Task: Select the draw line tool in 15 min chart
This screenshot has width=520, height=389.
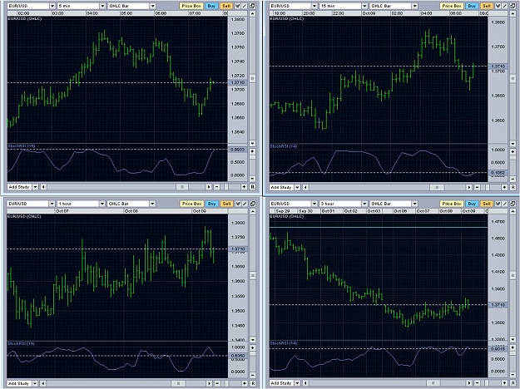Action: pyautogui.click(x=505, y=6)
